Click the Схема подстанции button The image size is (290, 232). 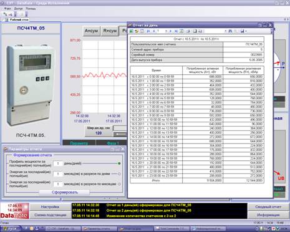51,215
